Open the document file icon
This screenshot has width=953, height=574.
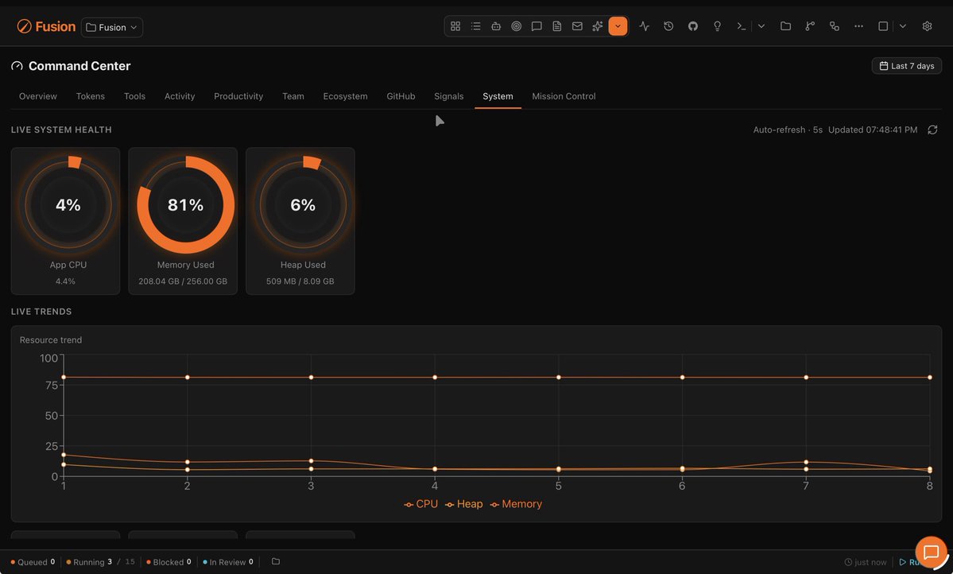(x=556, y=26)
